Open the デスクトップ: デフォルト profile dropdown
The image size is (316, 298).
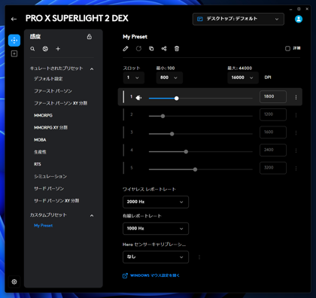[239, 19]
